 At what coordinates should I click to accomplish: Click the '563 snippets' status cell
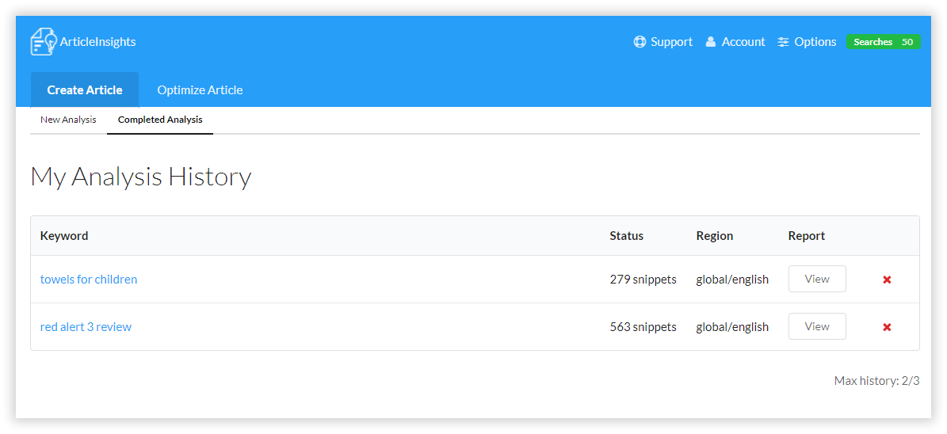pyautogui.click(x=643, y=327)
